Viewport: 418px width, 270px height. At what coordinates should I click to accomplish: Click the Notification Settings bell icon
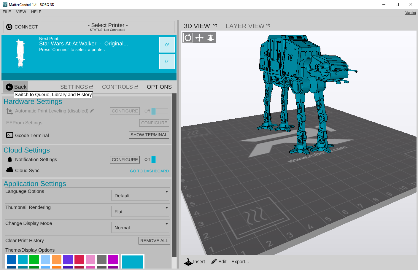pyautogui.click(x=9, y=159)
